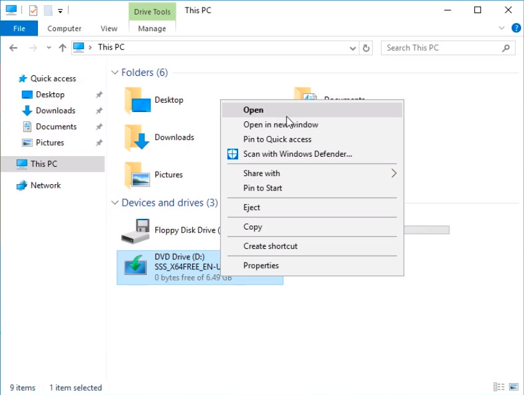Select the Floppy Disk Drive icon
Screen dimensions: 524x395
tap(136, 231)
